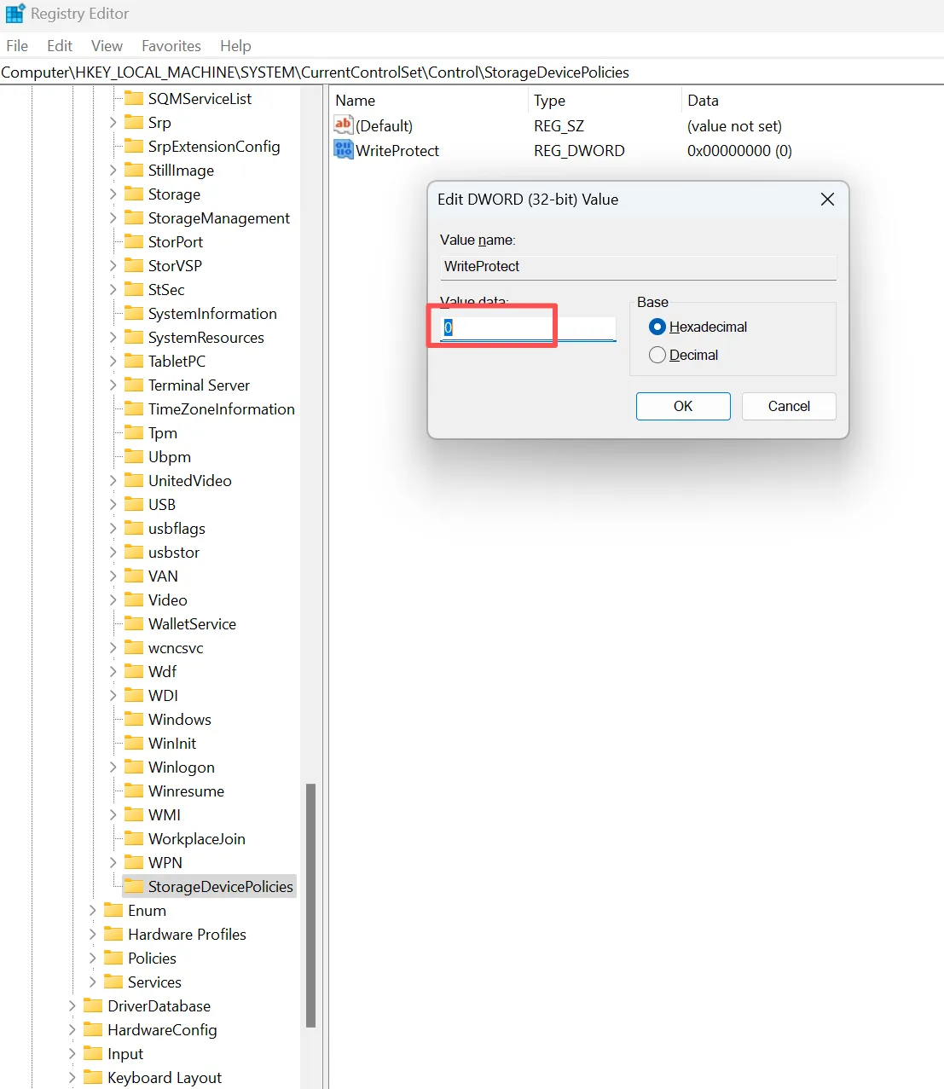Open the Help menu

[x=235, y=45]
